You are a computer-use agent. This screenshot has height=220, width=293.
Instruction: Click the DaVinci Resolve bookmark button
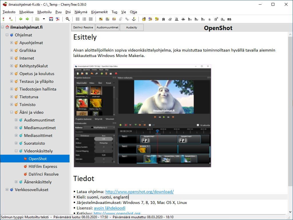[x=83, y=27]
